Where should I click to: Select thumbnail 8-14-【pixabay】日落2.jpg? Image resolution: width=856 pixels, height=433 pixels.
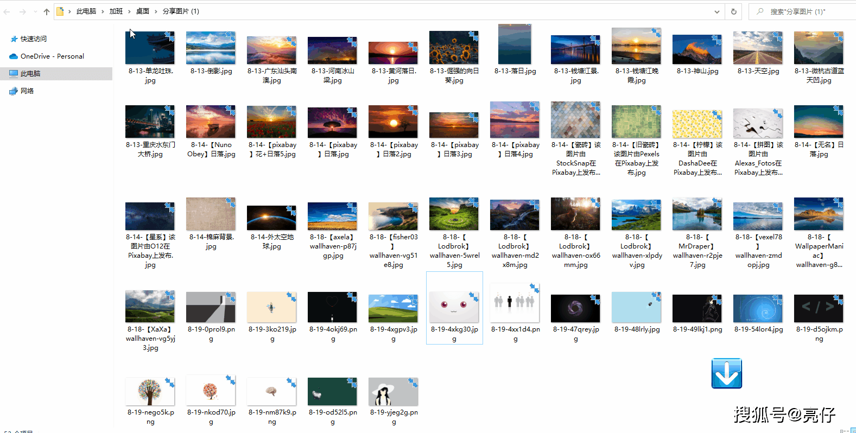click(393, 122)
